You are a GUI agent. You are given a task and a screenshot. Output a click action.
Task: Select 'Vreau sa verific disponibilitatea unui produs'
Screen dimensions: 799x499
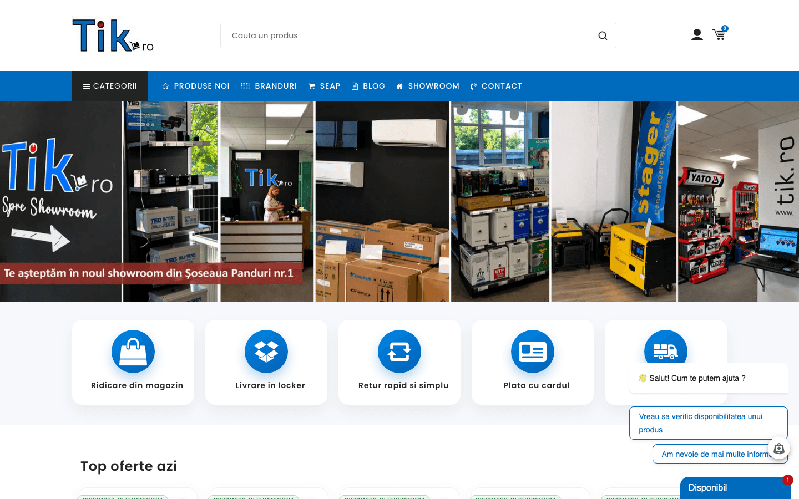[x=709, y=423]
